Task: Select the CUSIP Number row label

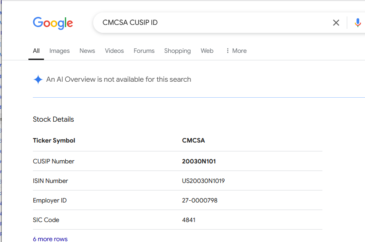Action: (x=53, y=161)
